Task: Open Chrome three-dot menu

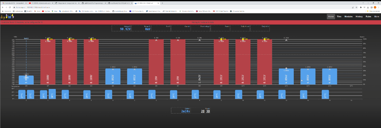Action: [378, 7]
